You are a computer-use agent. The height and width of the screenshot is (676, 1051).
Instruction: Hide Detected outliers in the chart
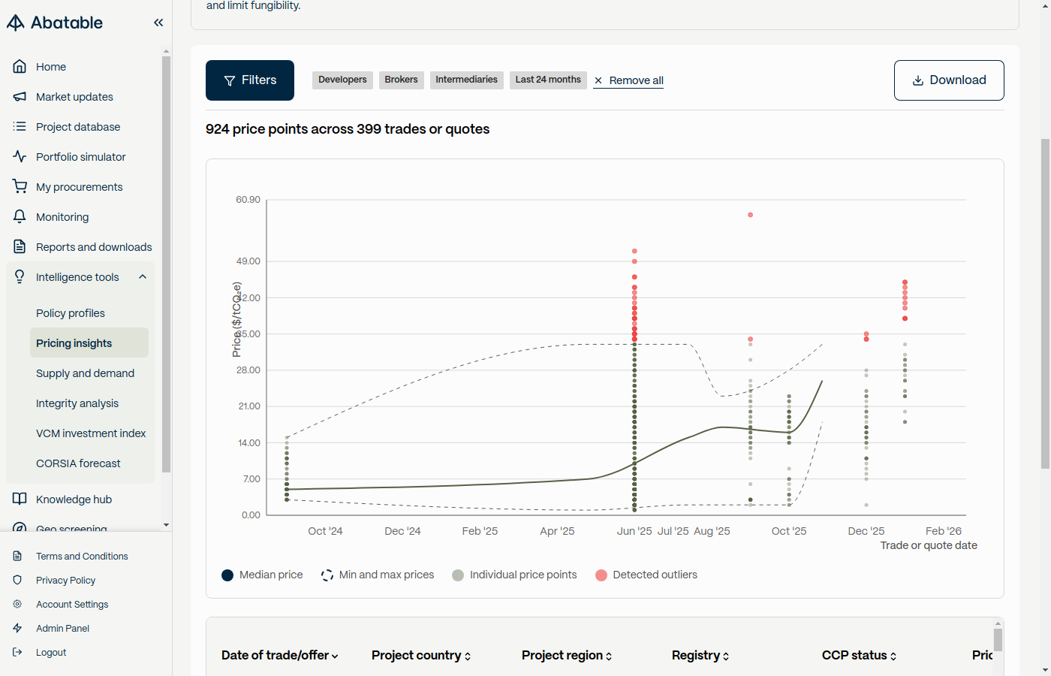click(646, 575)
